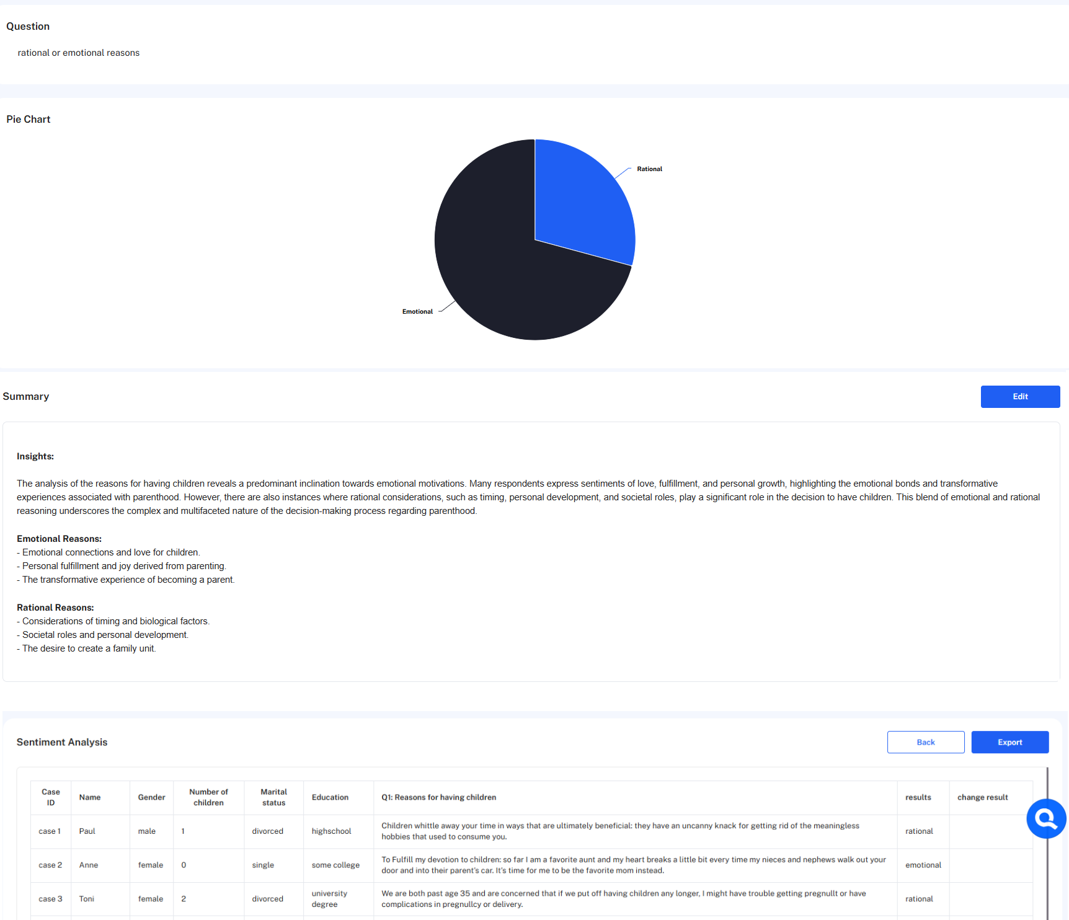Click the Emotional Reasons: subheading
Image resolution: width=1069 pixels, height=920 pixels.
tap(60, 539)
